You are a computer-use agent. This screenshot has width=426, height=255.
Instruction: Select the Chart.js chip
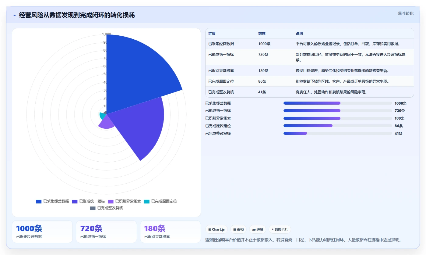[x=217, y=229]
